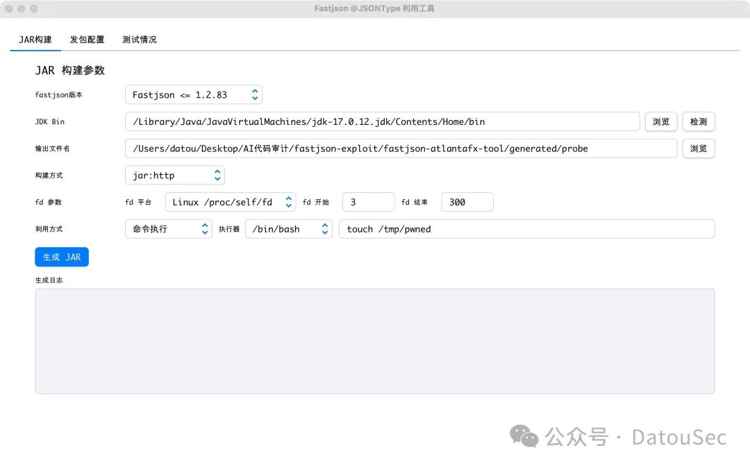Click the fd 结束 field
Screen dimensions: 750x467
point(467,202)
